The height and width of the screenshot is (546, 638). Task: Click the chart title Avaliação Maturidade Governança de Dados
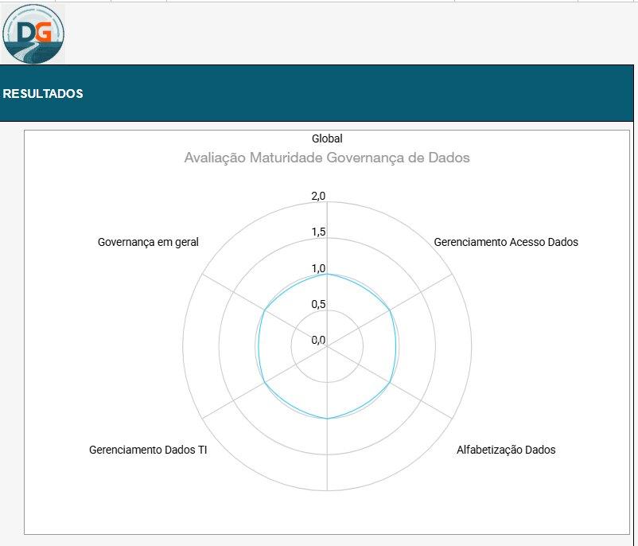327,158
